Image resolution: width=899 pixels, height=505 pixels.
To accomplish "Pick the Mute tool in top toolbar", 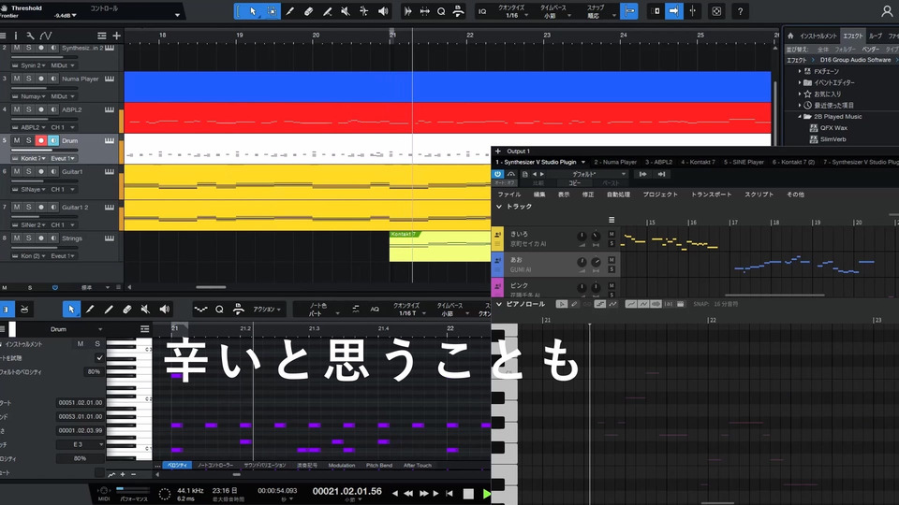I will (346, 11).
